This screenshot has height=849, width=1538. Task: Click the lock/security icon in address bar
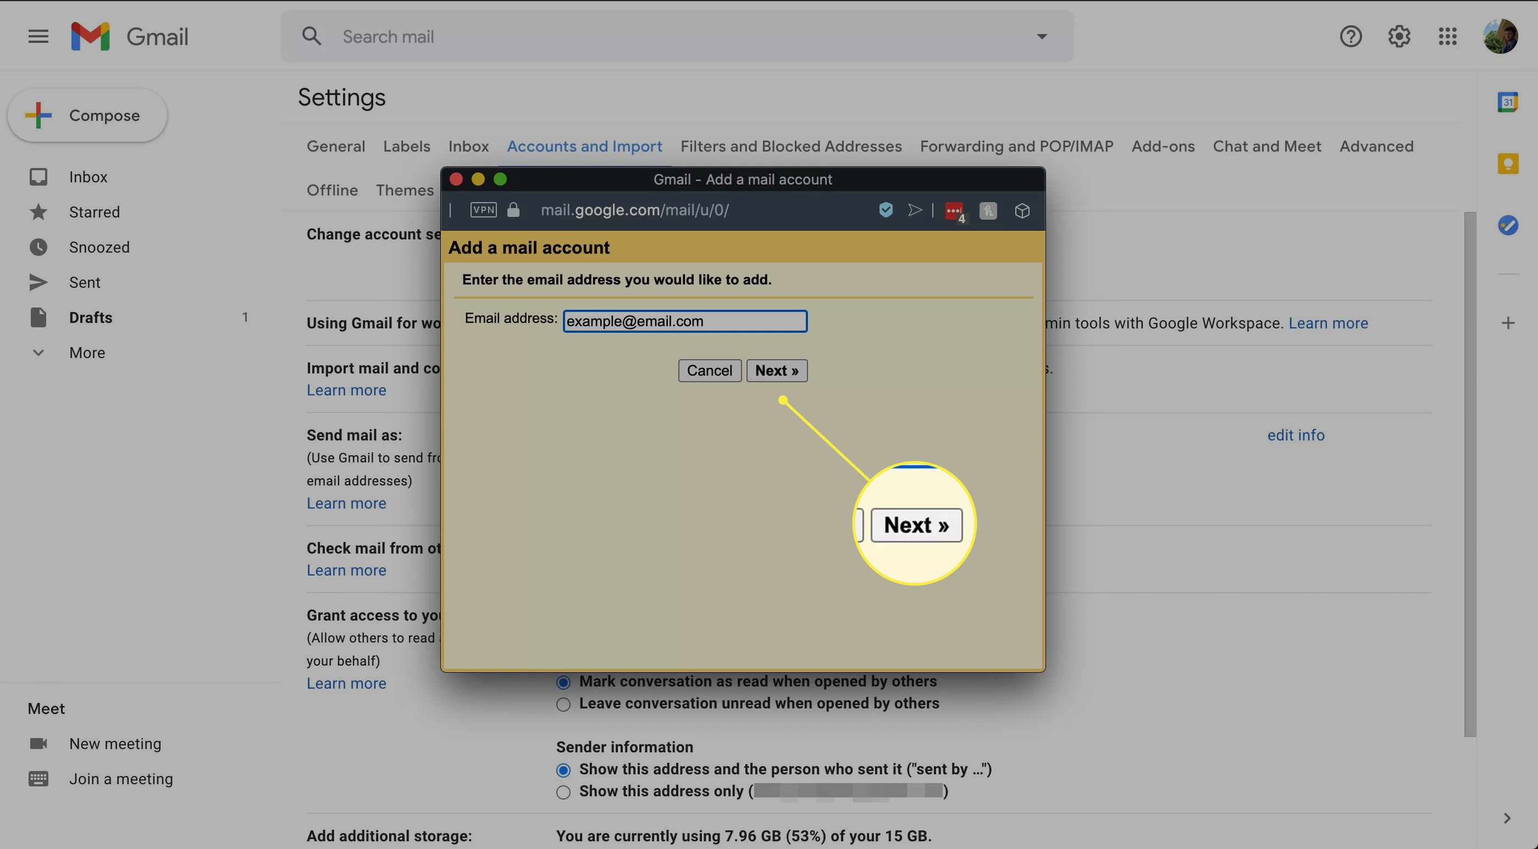coord(514,210)
